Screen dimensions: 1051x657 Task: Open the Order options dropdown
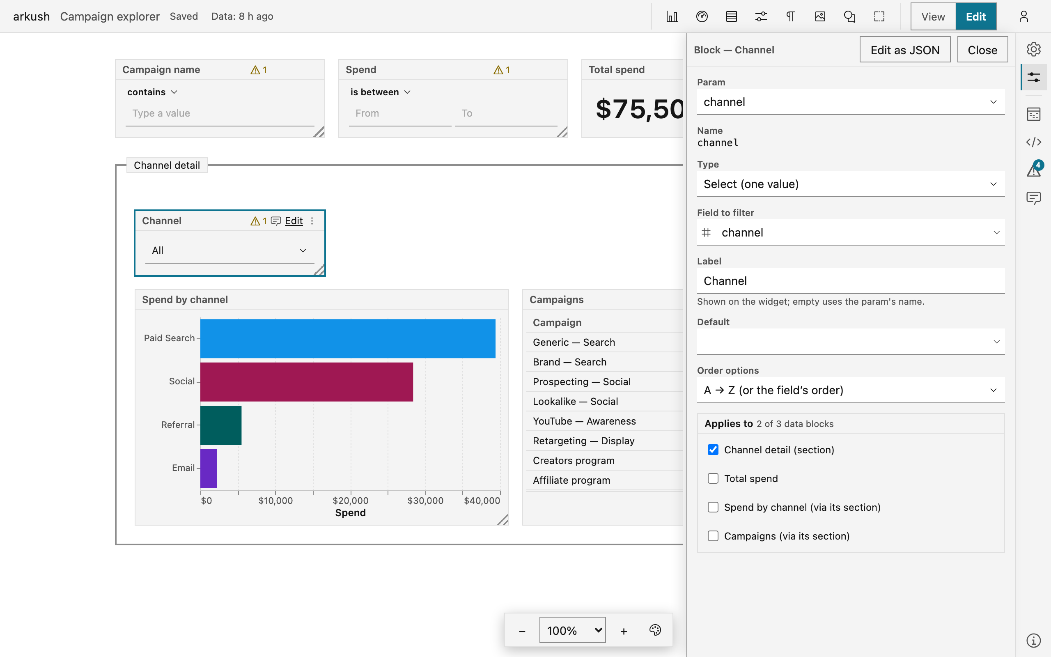tap(851, 390)
